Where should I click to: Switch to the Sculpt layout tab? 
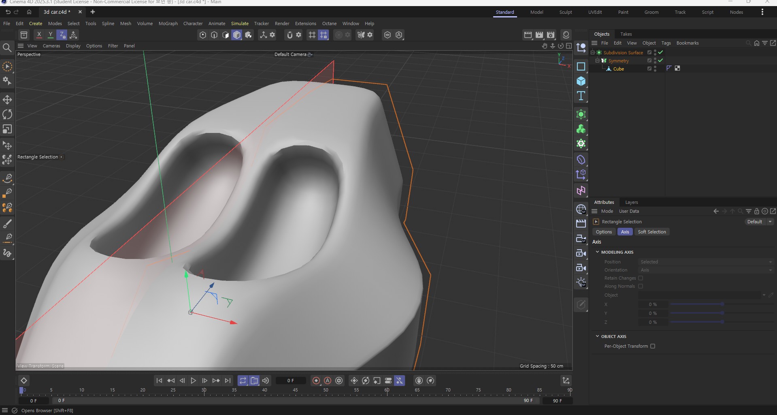click(565, 12)
